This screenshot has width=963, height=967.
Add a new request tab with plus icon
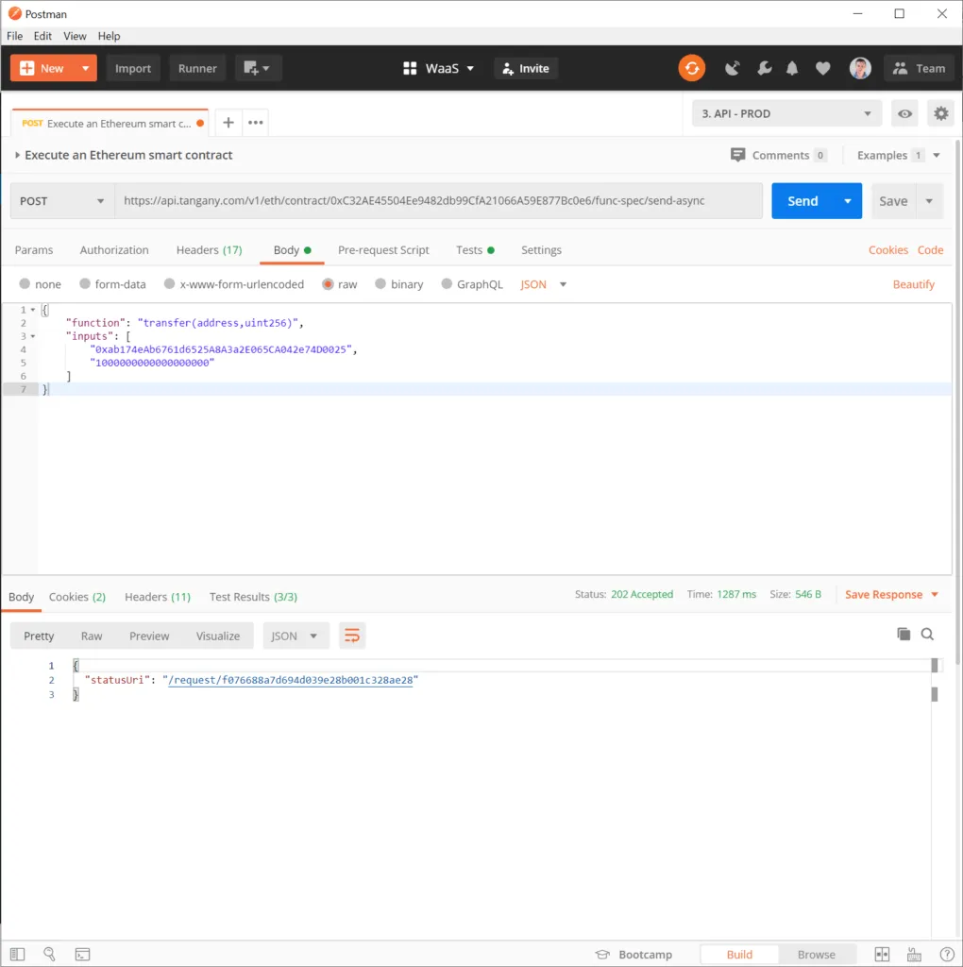pyautogui.click(x=228, y=123)
